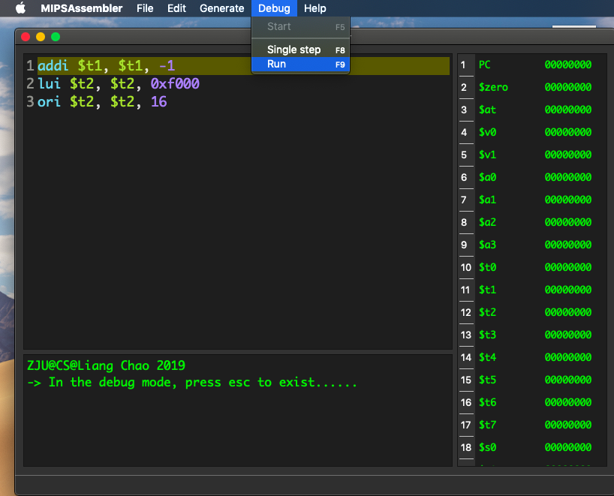
Task: Open the Apple menu
Action: pos(20,8)
